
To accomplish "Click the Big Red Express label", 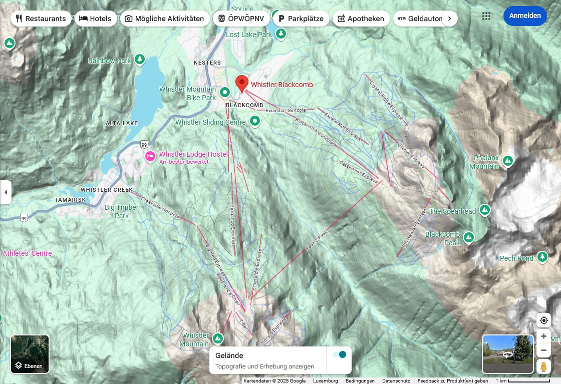I will [215, 260].
